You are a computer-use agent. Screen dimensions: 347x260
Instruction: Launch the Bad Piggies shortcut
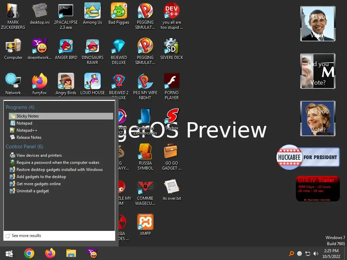119,13
